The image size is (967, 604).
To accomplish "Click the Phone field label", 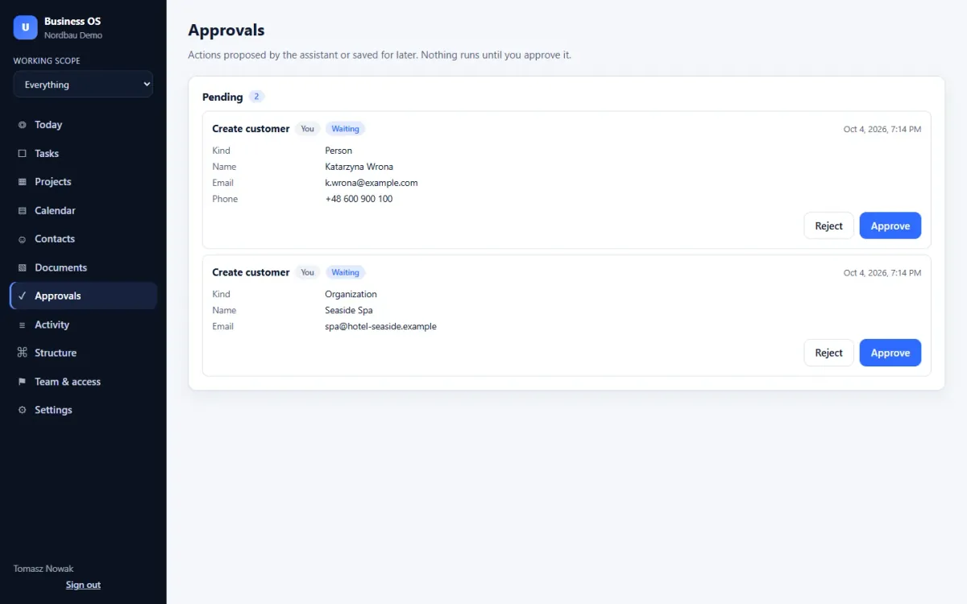I will [x=225, y=199].
